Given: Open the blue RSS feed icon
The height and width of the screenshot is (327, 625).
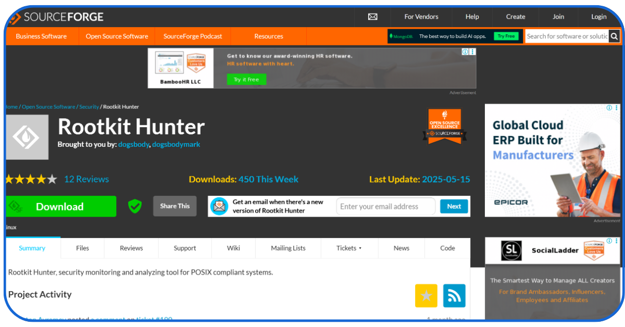Looking at the screenshot, I should point(454,296).
